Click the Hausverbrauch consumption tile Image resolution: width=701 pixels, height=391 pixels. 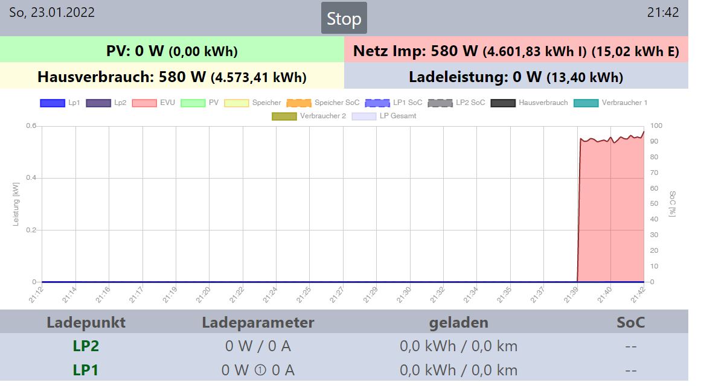tap(172, 77)
